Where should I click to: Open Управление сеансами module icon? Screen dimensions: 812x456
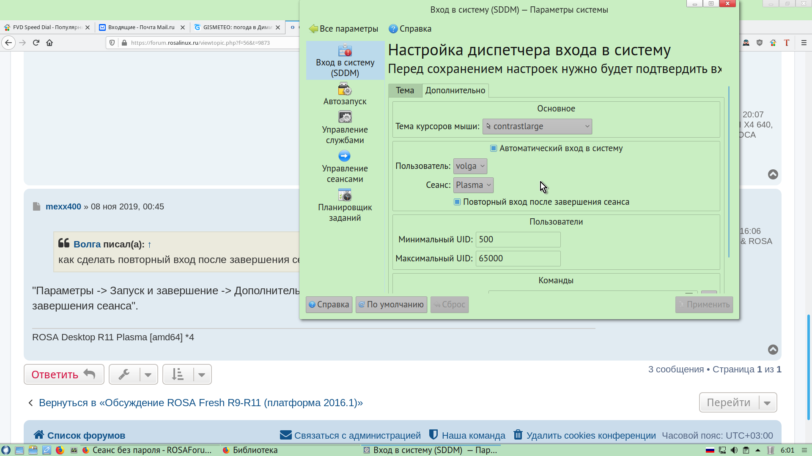(x=345, y=156)
